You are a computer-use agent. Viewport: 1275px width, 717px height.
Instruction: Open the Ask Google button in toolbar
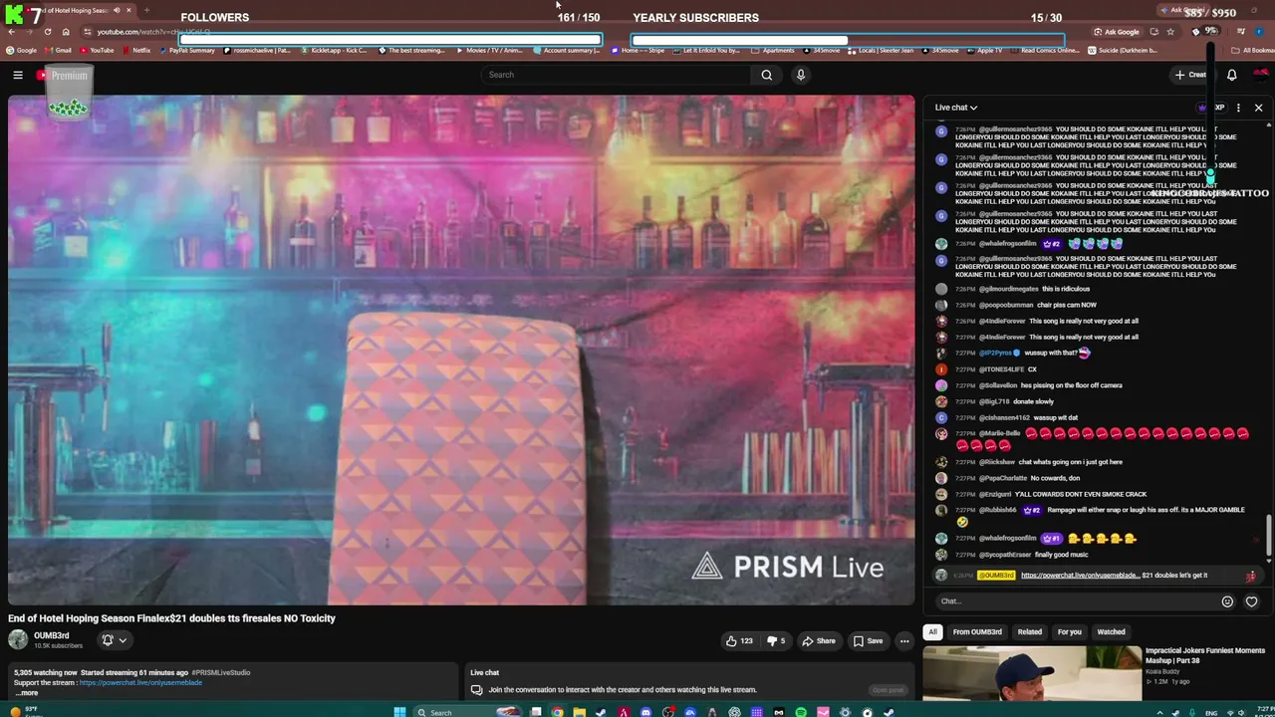pyautogui.click(x=1117, y=32)
